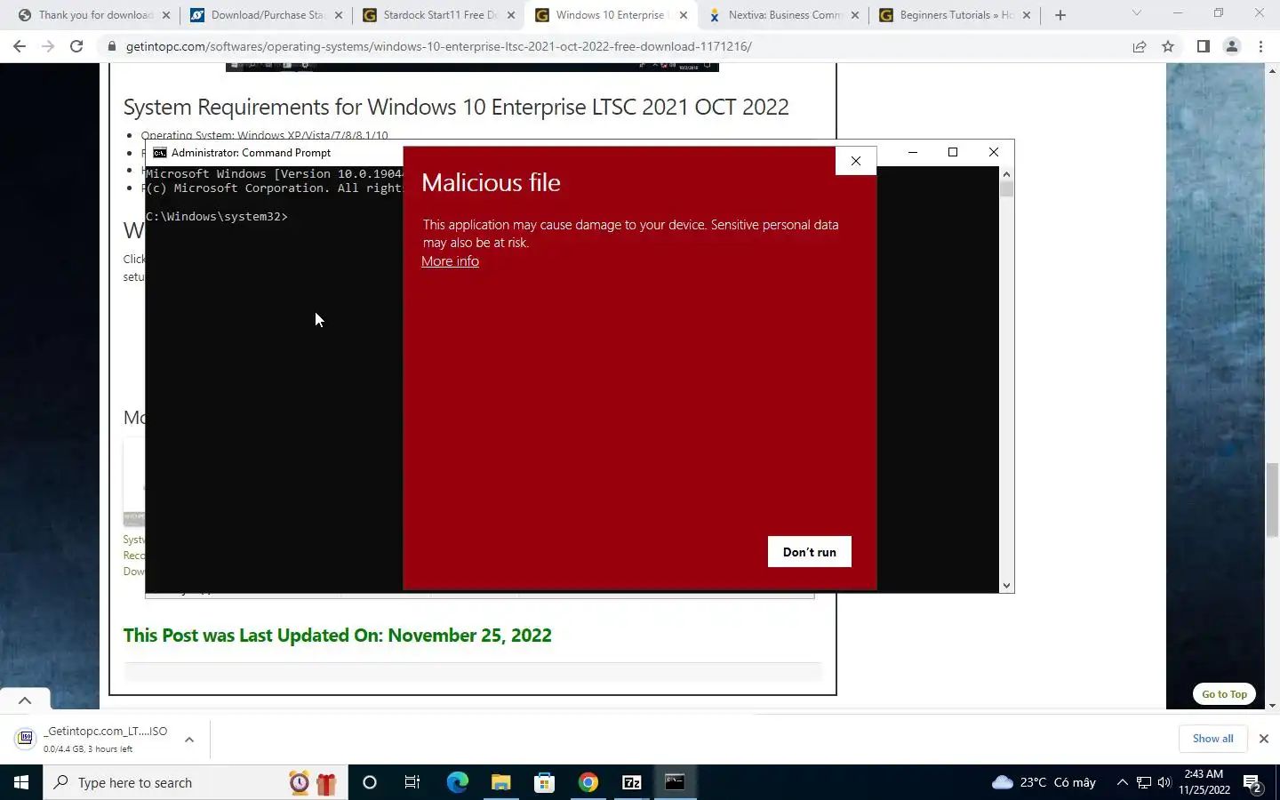This screenshot has height=800, width=1280.
Task: Show hidden system tray icons
Action: pyautogui.click(x=1122, y=782)
